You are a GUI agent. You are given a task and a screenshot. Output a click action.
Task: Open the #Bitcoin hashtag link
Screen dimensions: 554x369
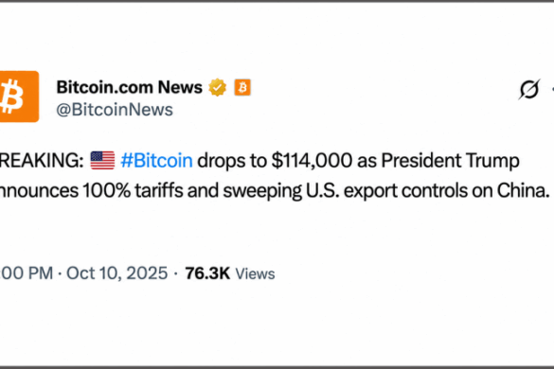(x=156, y=161)
